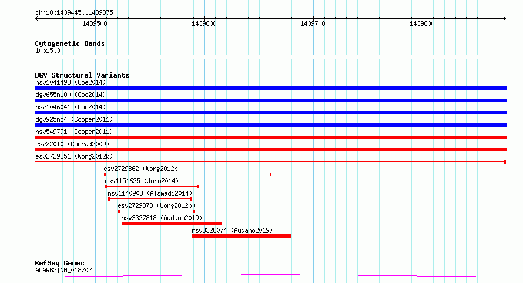This screenshot has width=523, height=283.
Task: Select the magenta ADARB2 gene line
Action: point(270,276)
